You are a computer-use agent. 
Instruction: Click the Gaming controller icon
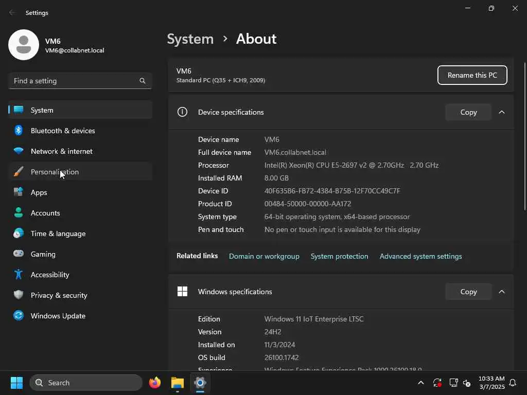click(x=19, y=254)
